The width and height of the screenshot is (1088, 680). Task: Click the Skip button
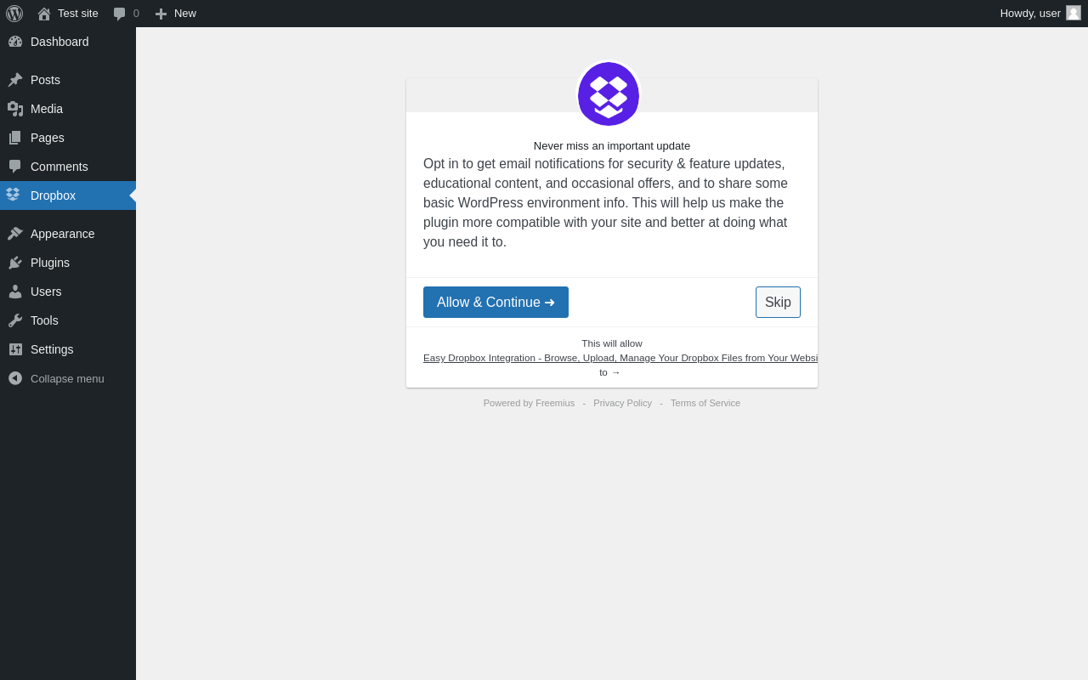pos(778,302)
